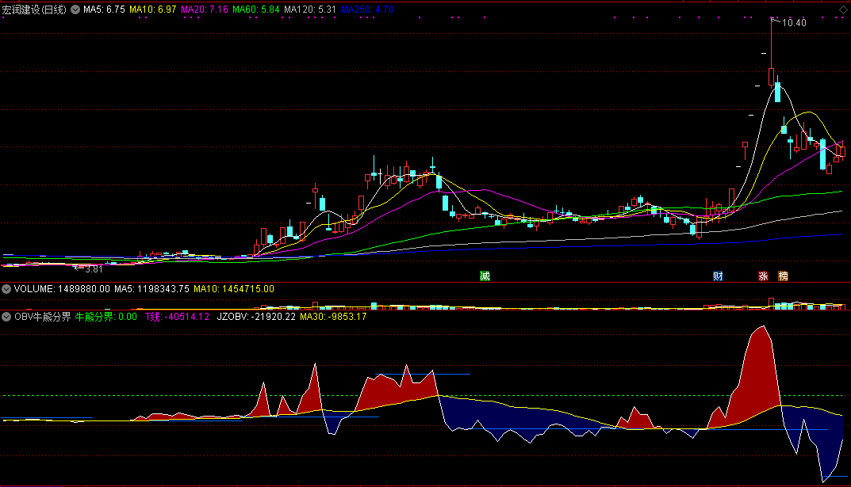Click the blue MA250: 4.70 label
The image size is (851, 487).
tap(367, 10)
